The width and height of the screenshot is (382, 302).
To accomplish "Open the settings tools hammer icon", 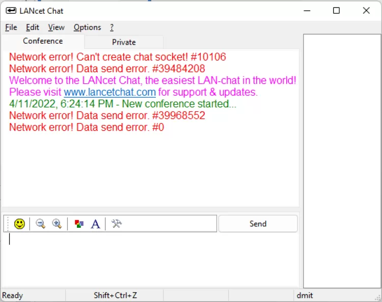I will 117,224.
